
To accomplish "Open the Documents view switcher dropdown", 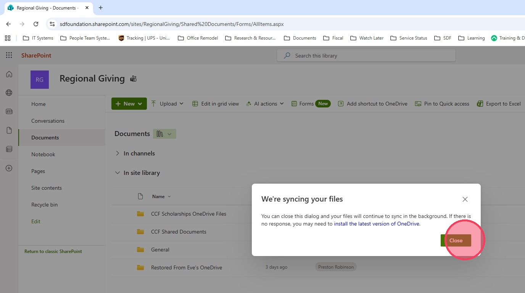I will coord(164,134).
